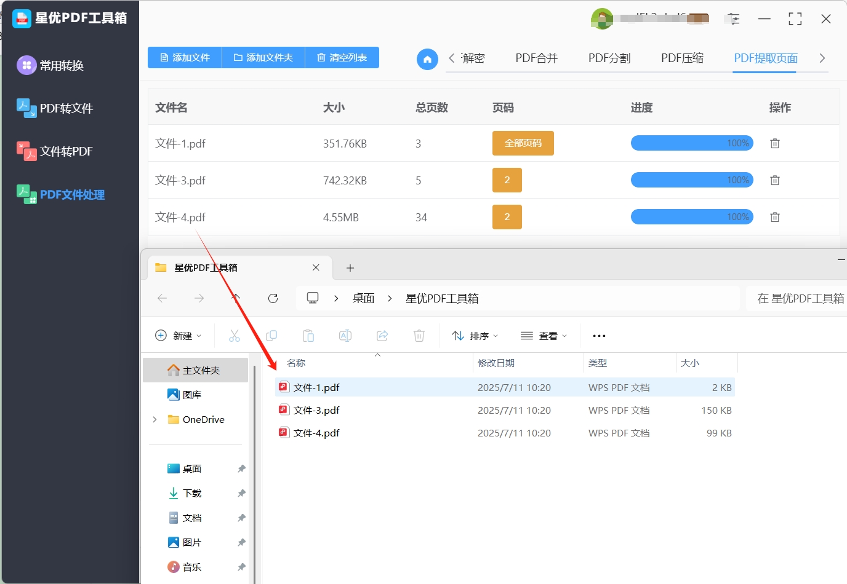This screenshot has height=584, width=847.
Task: Open the 常用转换 sidebar section
Action: (50, 65)
